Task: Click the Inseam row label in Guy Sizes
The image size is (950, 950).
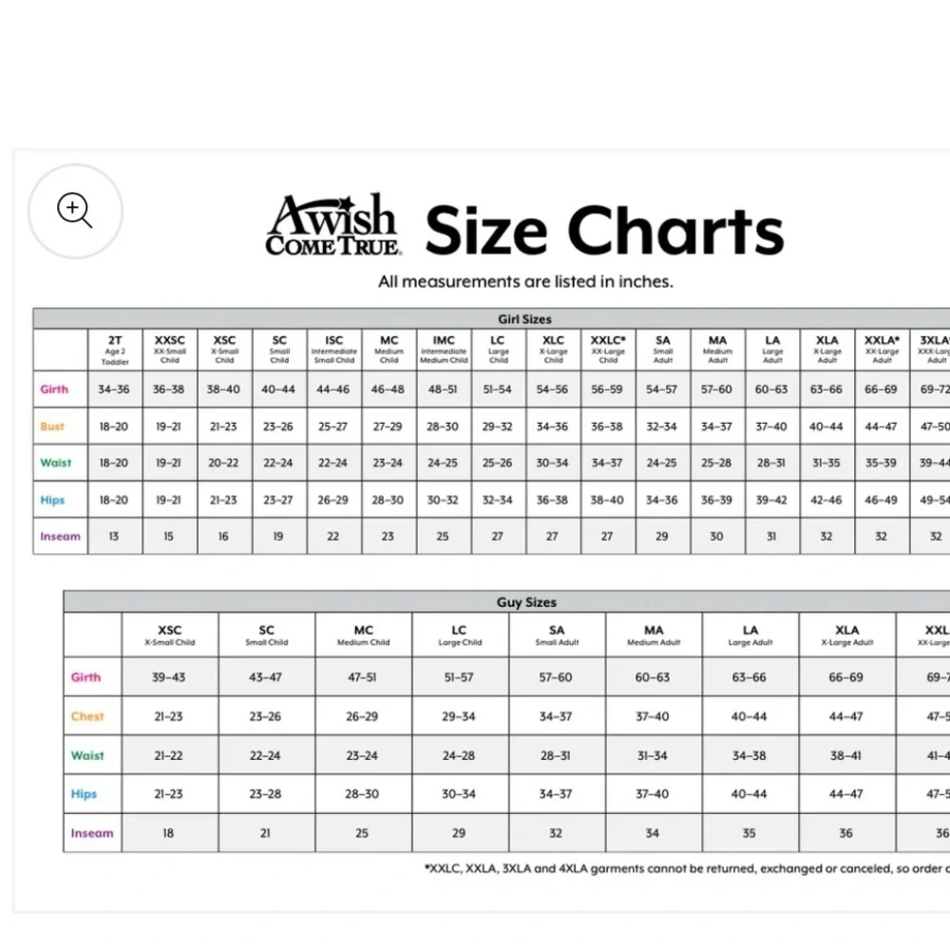Action: pos(92,833)
